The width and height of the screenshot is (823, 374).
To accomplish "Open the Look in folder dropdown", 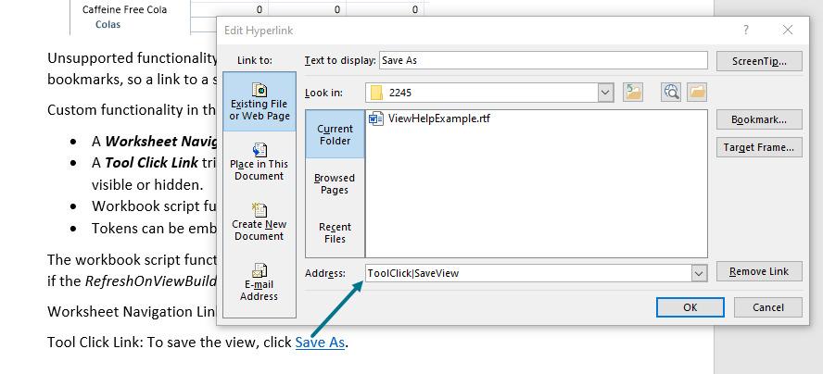I will [x=606, y=93].
